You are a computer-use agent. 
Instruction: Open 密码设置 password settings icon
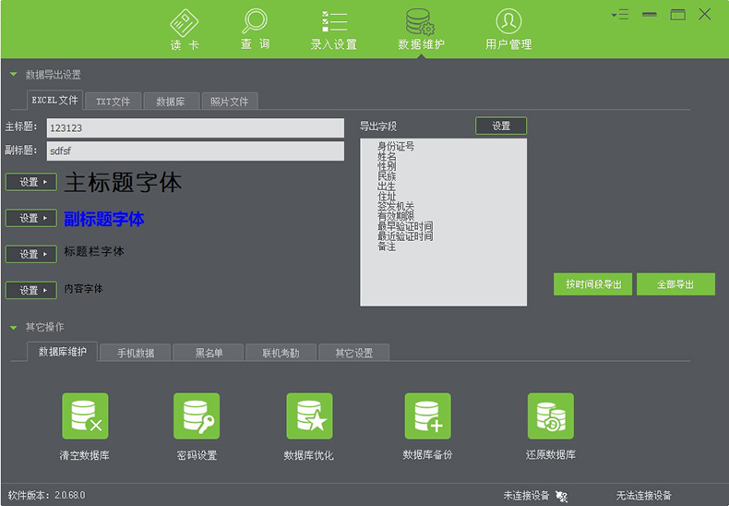point(197,416)
